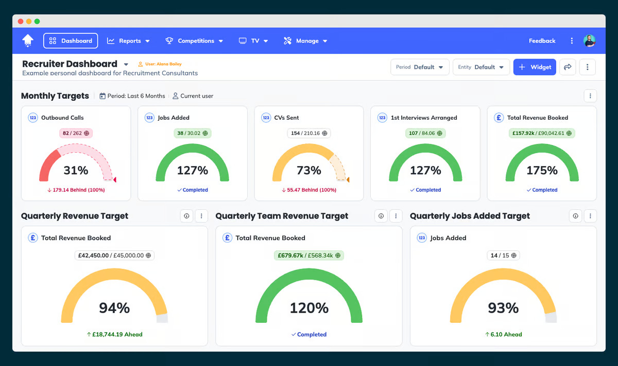
Task: Click the £42,450.00 / £45,000.00 badge
Action: point(114,255)
